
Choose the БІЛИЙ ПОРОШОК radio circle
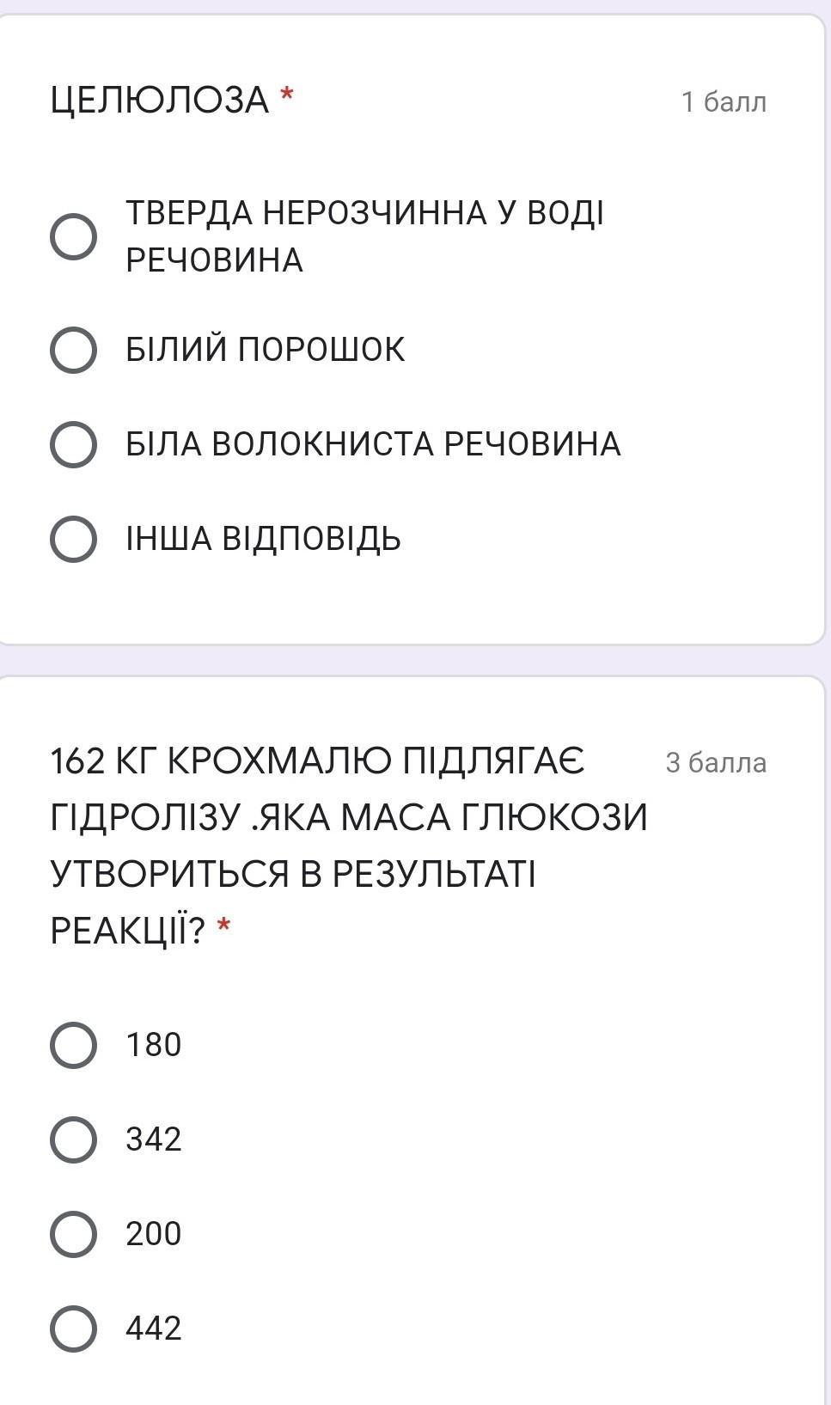pyautogui.click(x=73, y=350)
